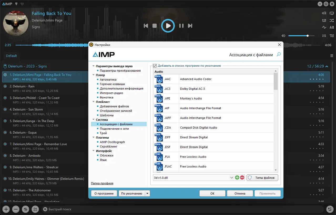Open the По умолчанию arrow dropdown

point(147,193)
